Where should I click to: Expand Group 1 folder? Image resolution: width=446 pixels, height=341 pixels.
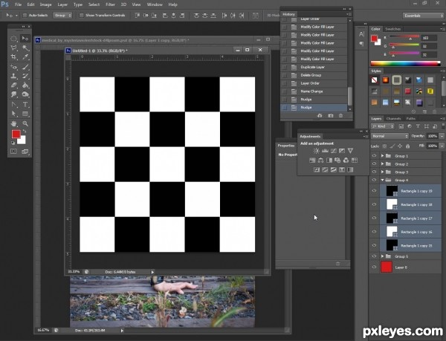(383, 156)
